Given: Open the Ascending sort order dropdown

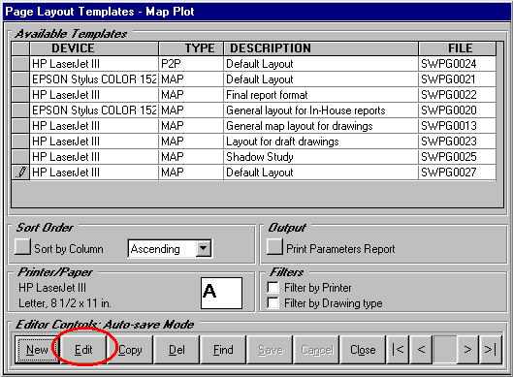Looking at the screenshot, I should [x=170, y=249].
